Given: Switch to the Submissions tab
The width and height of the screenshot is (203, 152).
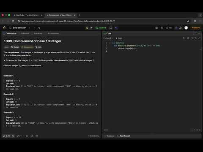Looking at the screenshot, I should coord(53,33).
